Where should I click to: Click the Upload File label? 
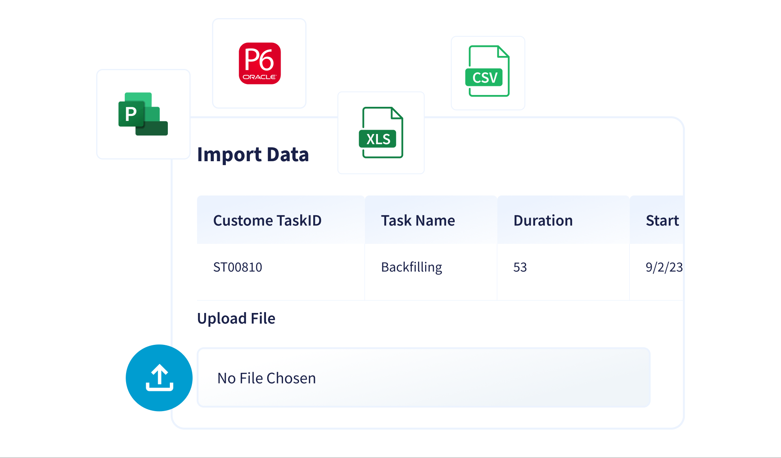pyautogui.click(x=236, y=318)
